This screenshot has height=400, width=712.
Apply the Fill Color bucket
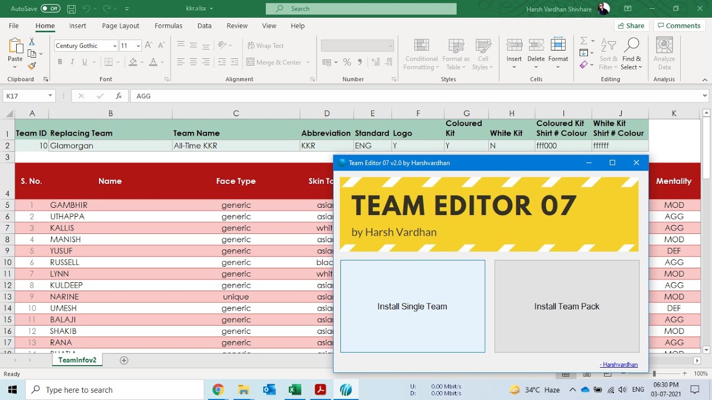point(132,62)
